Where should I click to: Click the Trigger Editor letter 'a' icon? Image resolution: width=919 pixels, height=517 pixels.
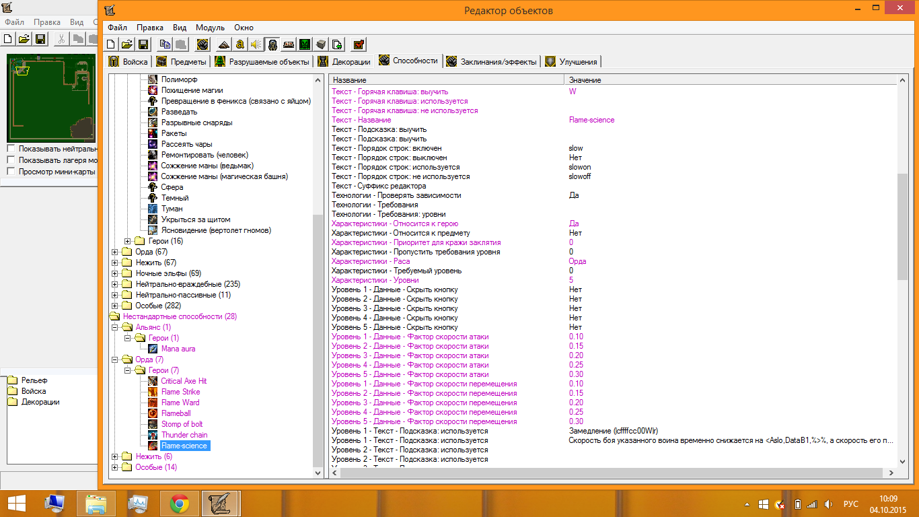240,44
